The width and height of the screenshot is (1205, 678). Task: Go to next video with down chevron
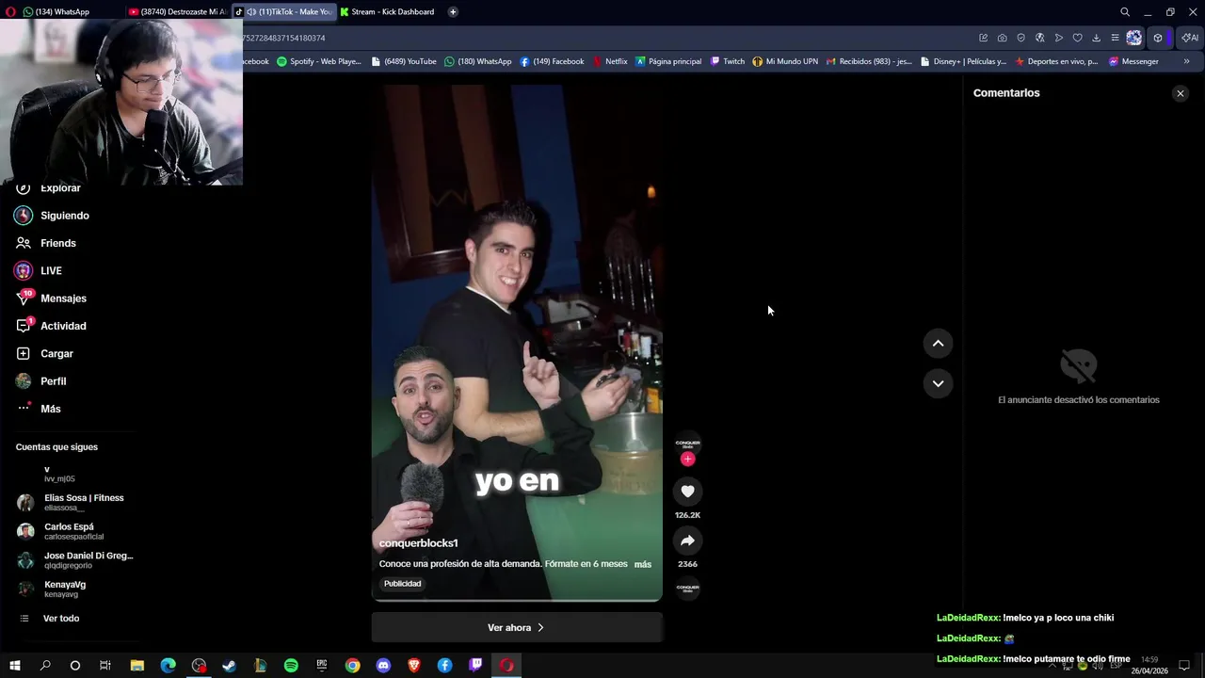[x=938, y=383]
